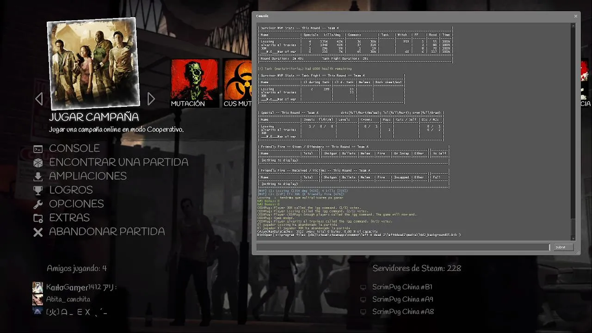Click the download arrow icon beside AMPLIACIONES
Viewport: 592px width, 333px height.
click(x=38, y=177)
